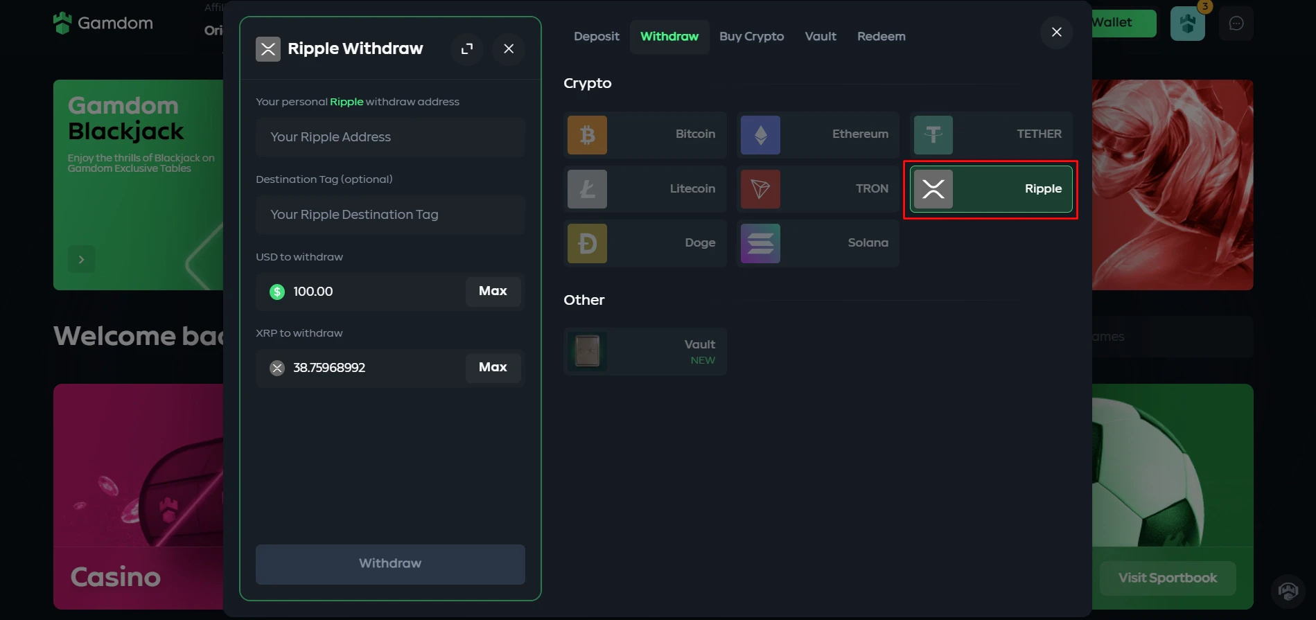The height and width of the screenshot is (620, 1316).
Task: Click the Ripple Destination Tag field
Action: 390,215
